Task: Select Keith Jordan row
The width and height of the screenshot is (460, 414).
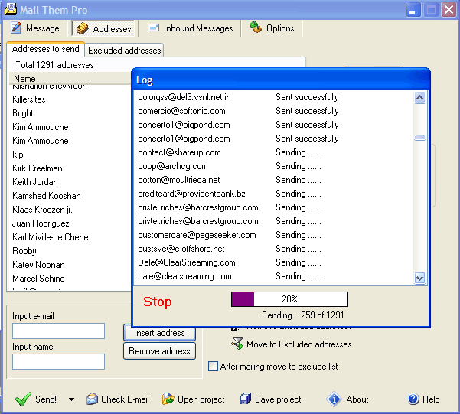Action: tap(35, 182)
